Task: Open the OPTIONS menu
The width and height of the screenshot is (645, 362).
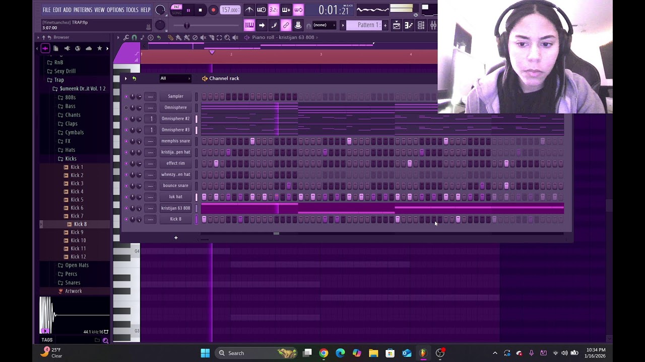Action: [x=115, y=10]
